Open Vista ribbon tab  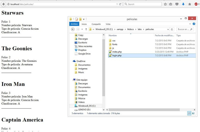click(x=108, y=24)
